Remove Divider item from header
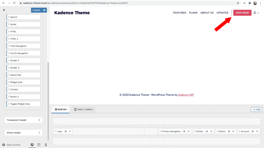 [x=211, y=131]
